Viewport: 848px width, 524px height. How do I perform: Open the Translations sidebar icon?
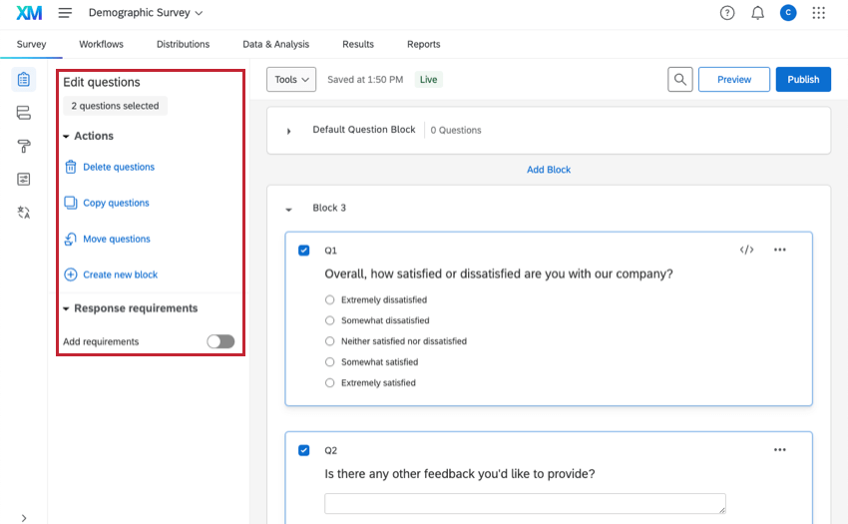24,213
